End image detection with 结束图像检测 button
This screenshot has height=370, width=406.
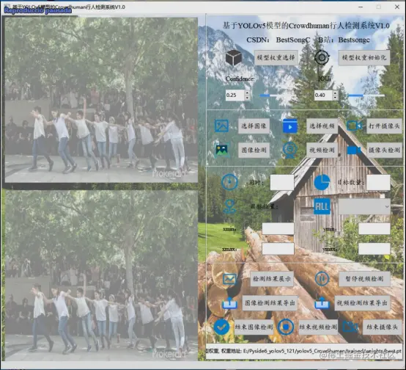[254, 327]
